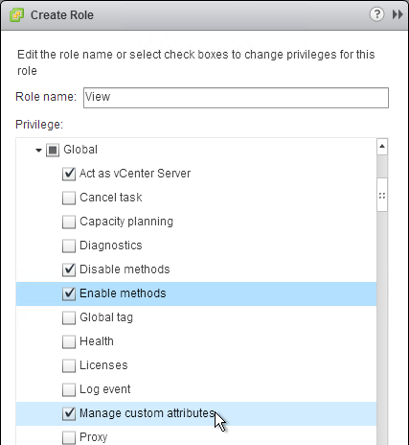409x445 pixels.
Task: Enable the Cancel task privilege
Action: pos(69,198)
